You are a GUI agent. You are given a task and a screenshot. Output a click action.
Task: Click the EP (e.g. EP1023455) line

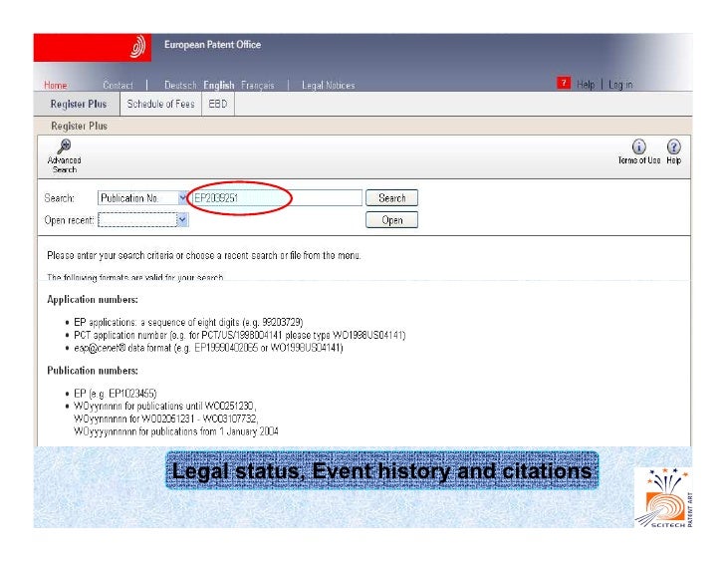coord(116,394)
